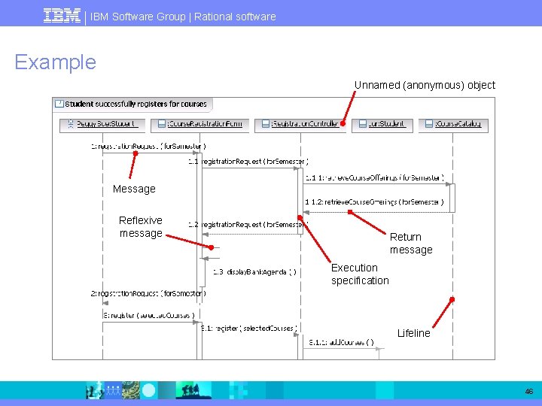Select the 1.3 displayBankAgenda message label
Screen dimensions: 542x406
(x=254, y=272)
